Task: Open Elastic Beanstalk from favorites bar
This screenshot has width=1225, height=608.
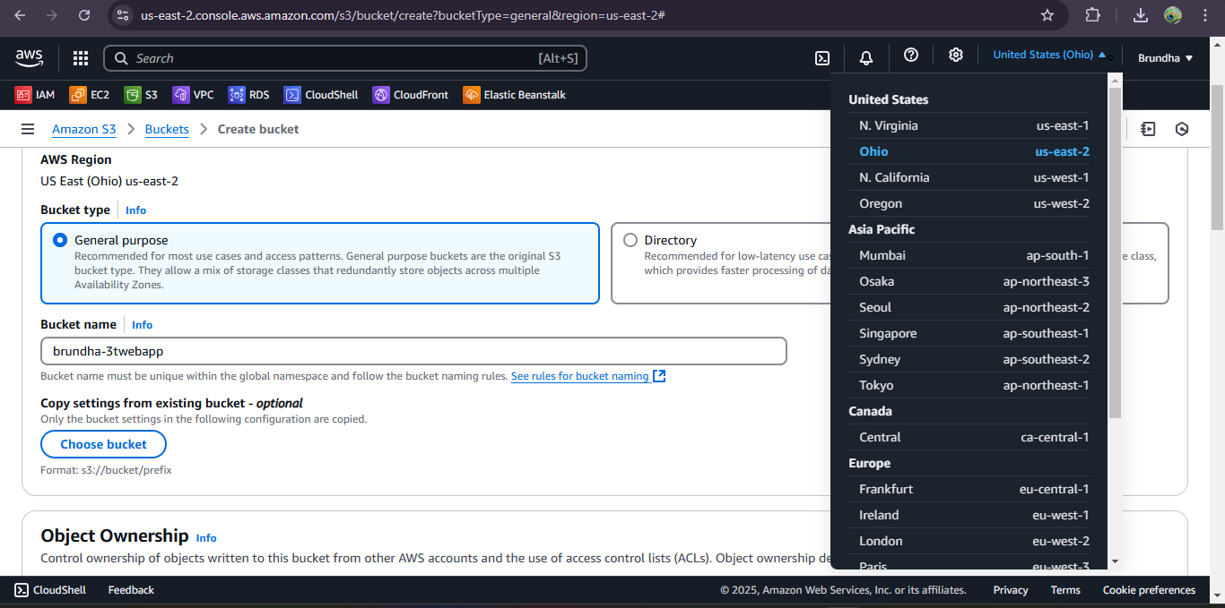Action: [515, 95]
